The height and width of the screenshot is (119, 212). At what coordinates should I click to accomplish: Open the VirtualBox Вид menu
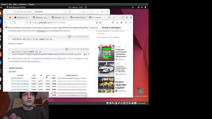[10, 4]
